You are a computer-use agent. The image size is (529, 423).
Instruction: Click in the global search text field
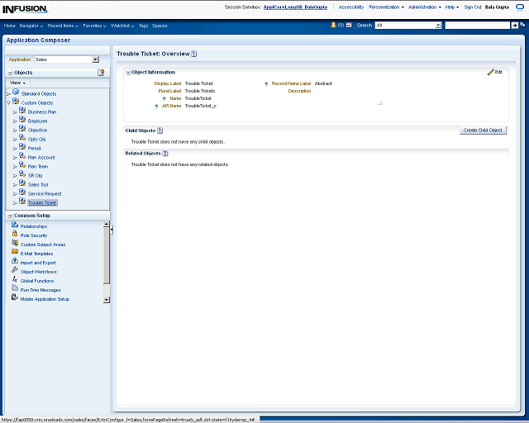coord(477,26)
